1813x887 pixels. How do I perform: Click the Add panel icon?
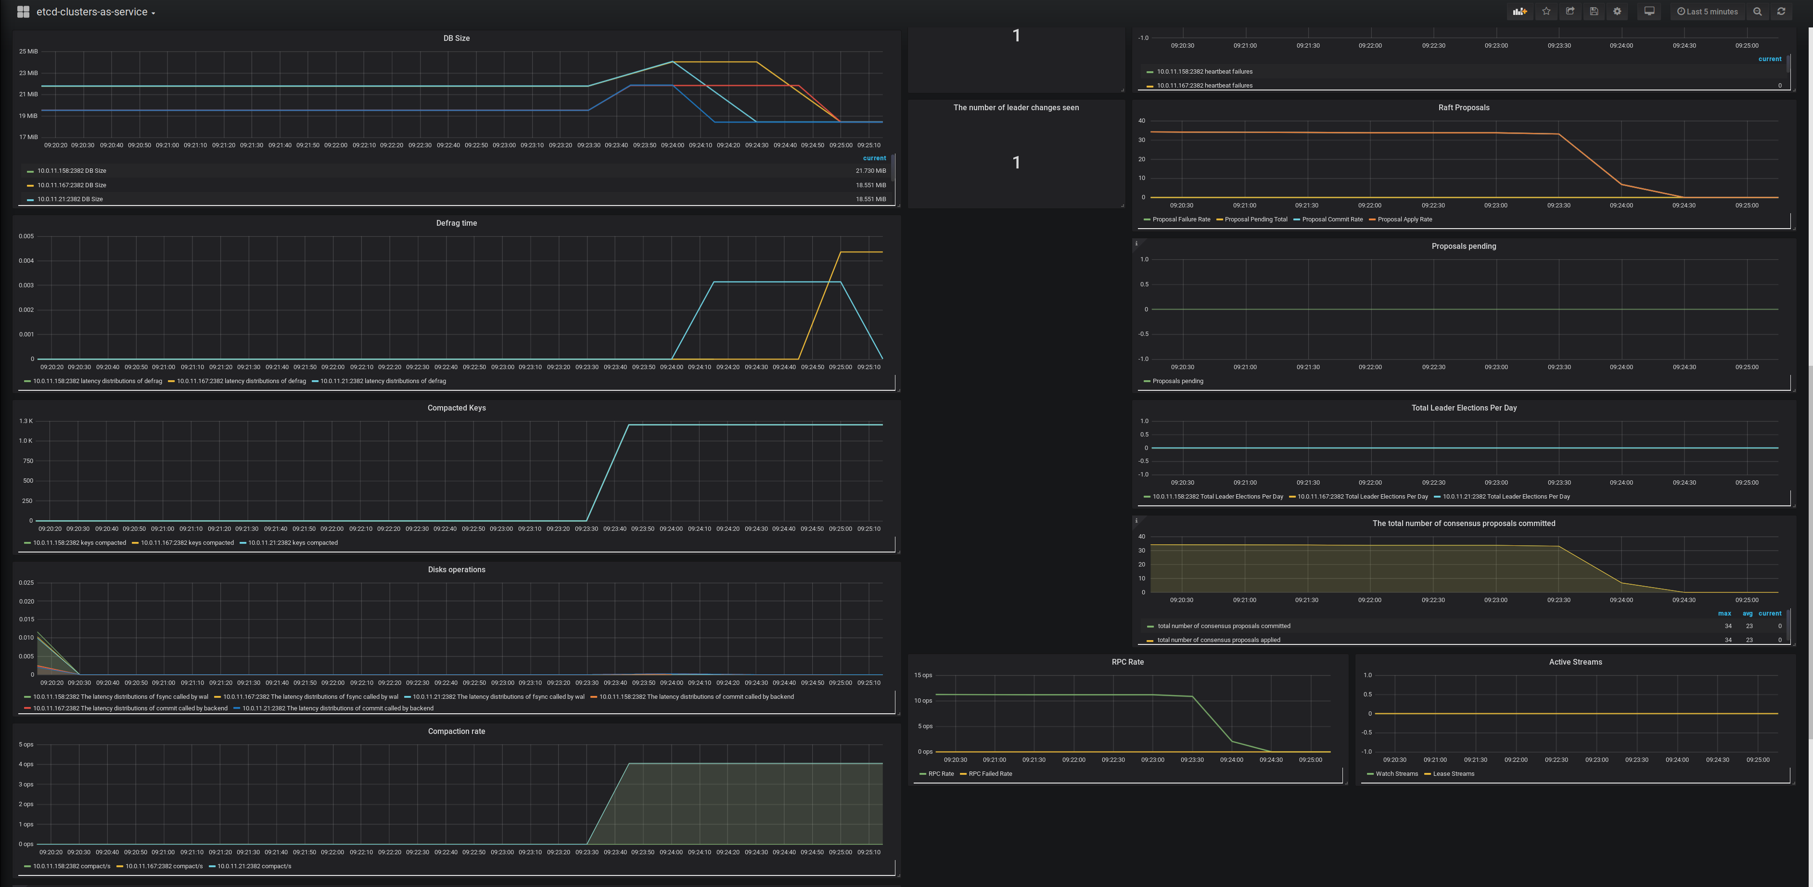[x=1519, y=11]
